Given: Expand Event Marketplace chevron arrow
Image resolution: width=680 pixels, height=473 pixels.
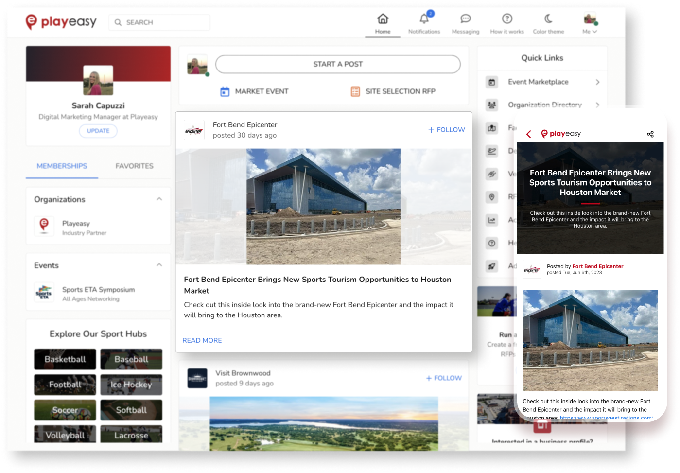Looking at the screenshot, I should (597, 82).
